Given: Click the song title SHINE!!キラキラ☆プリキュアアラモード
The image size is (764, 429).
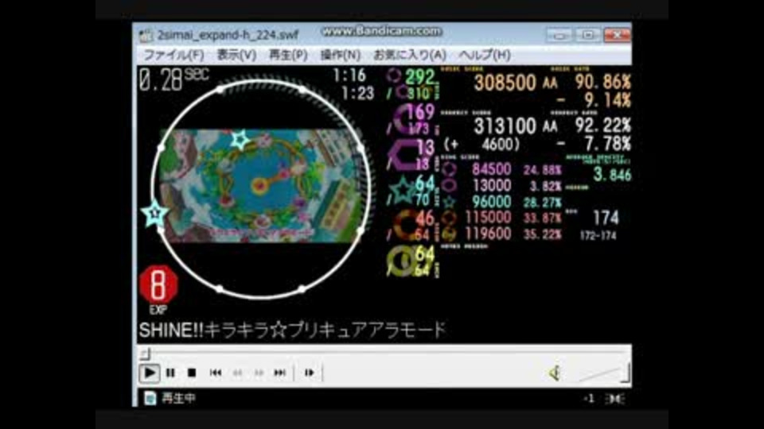Looking at the screenshot, I should (x=292, y=330).
